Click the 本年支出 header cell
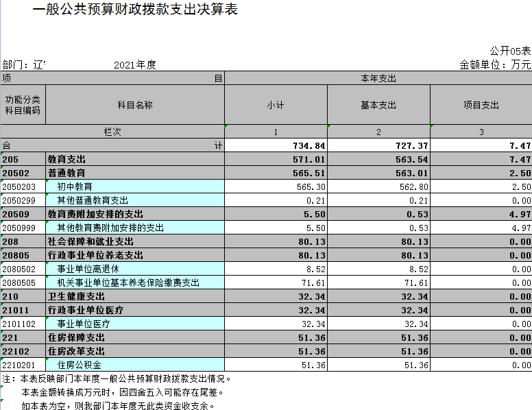Screen dimensions: 532x410 tap(378, 78)
